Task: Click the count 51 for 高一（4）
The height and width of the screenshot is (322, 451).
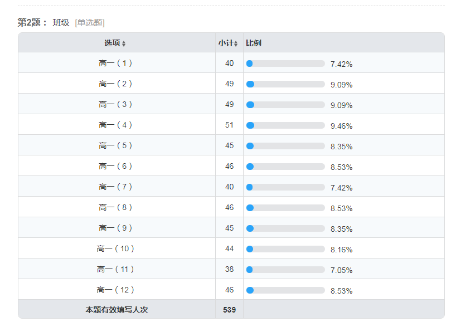Action: [x=229, y=125]
